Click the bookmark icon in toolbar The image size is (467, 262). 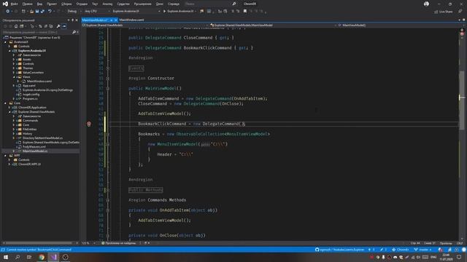[x=245, y=11]
